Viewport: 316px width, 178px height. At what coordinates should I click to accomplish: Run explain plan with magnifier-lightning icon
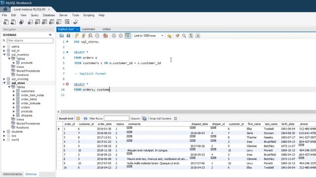click(x=90, y=36)
